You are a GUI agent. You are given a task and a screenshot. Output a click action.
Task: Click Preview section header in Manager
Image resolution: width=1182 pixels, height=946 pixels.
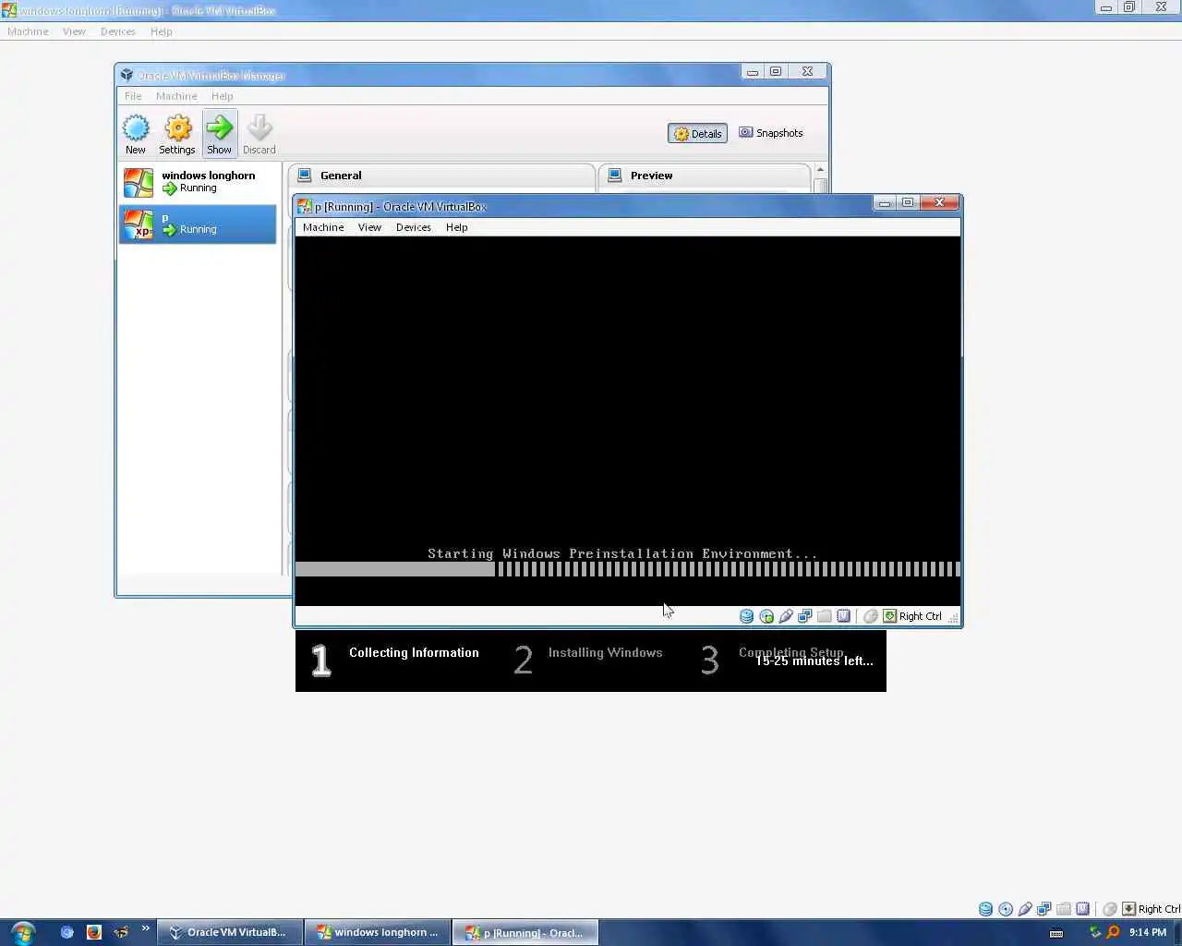click(x=705, y=176)
